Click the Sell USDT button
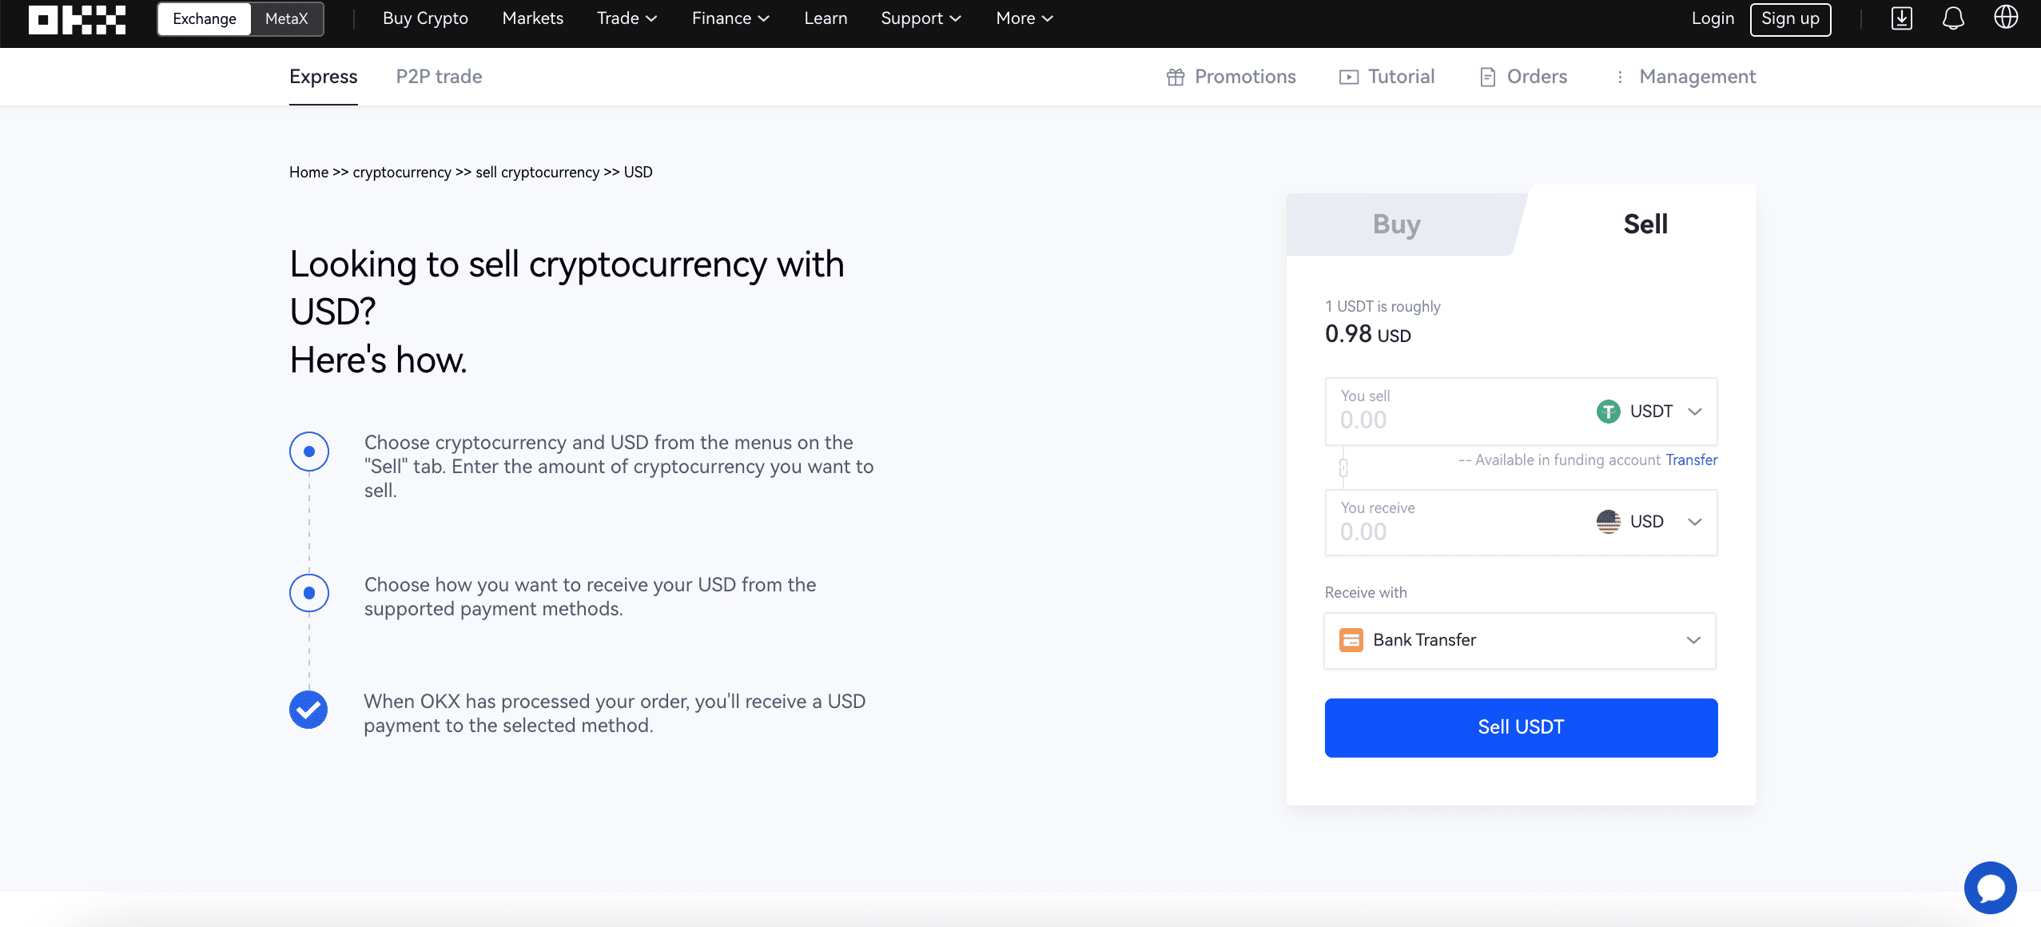 [x=1521, y=728]
